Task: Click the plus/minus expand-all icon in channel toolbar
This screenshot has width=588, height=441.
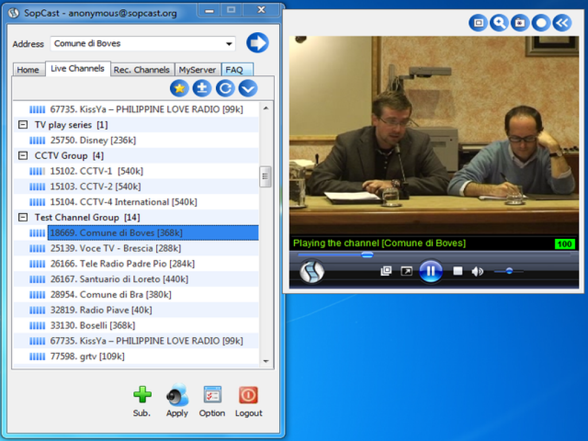Action: (x=202, y=88)
